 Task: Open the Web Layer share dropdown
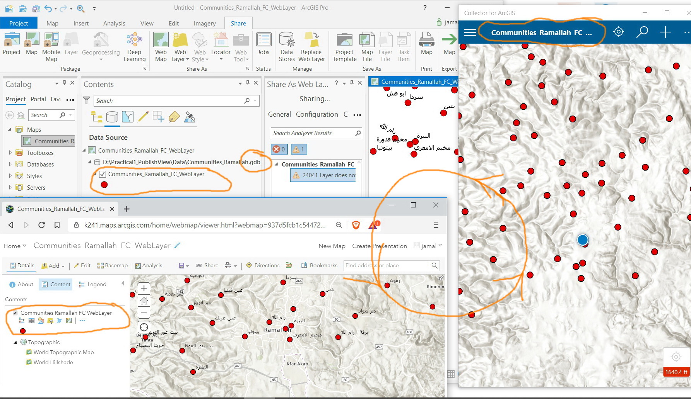click(180, 47)
